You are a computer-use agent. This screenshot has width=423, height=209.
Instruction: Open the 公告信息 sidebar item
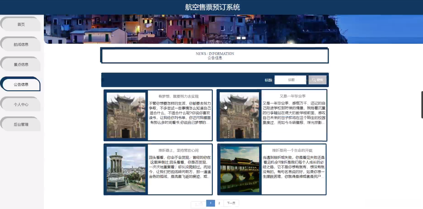click(x=21, y=84)
